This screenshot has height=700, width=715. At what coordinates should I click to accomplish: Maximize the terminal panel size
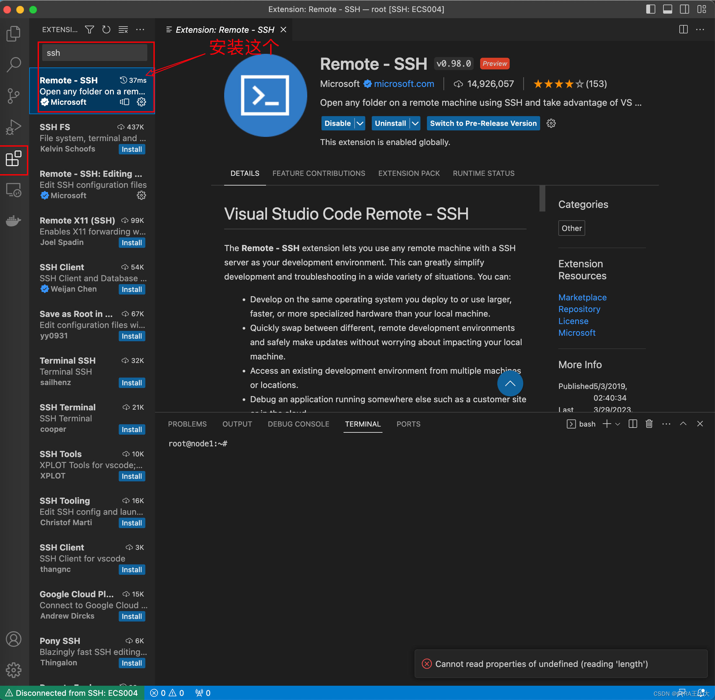pyautogui.click(x=683, y=424)
